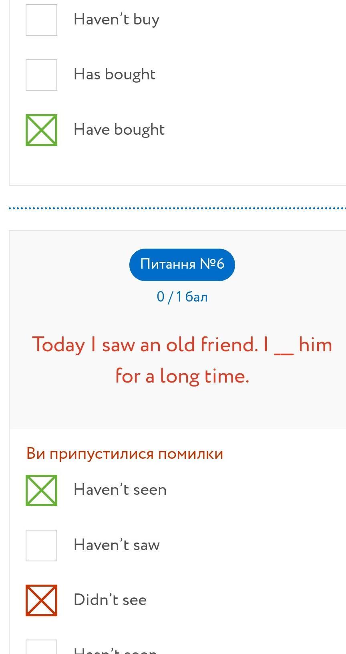Select the "Haven't seen" answer label

click(120, 490)
